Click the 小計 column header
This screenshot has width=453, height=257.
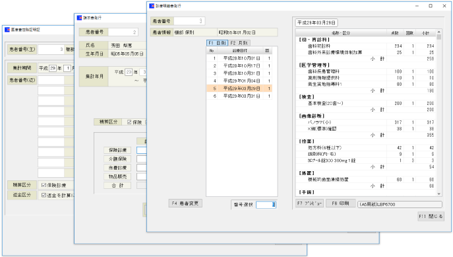[x=426, y=33]
